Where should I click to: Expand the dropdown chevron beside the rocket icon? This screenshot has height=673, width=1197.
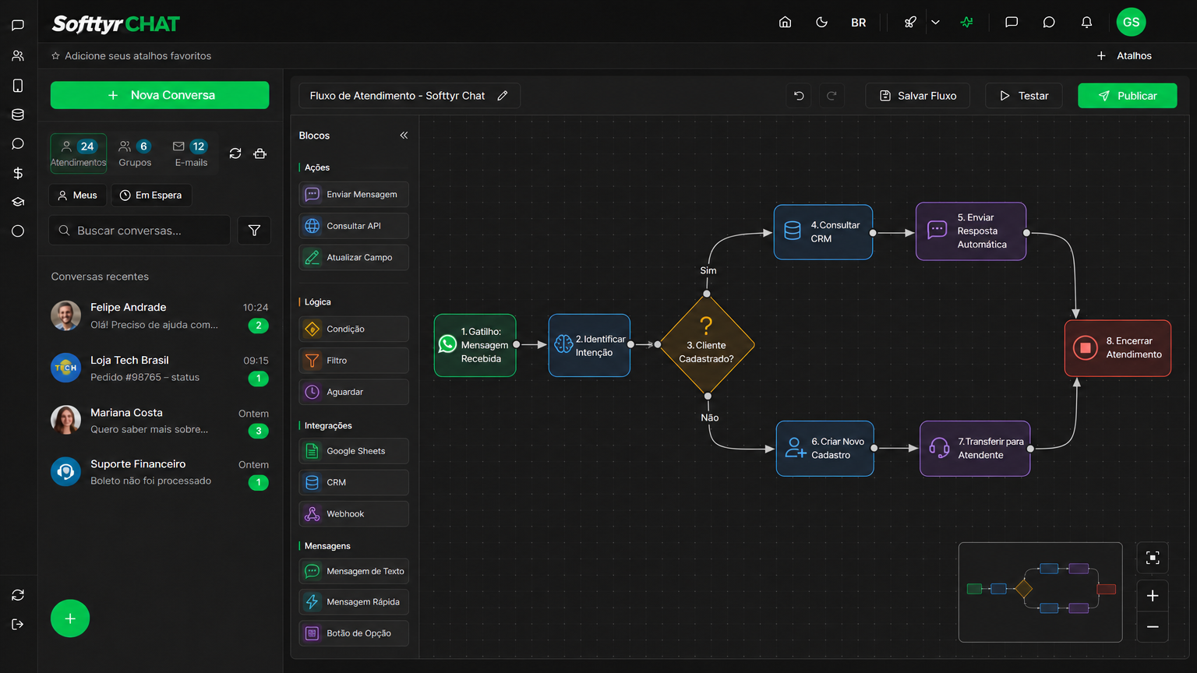(935, 23)
